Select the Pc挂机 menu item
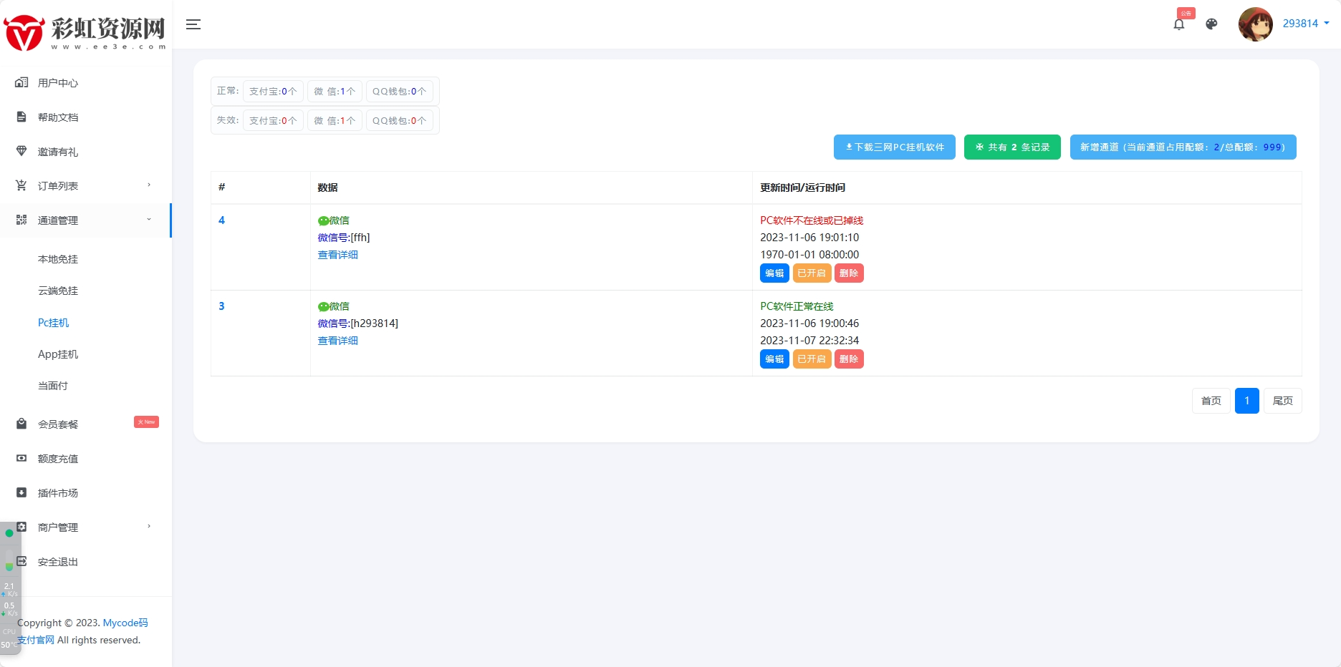The width and height of the screenshot is (1341, 667). [x=54, y=323]
